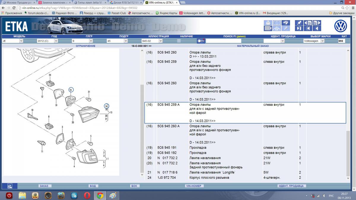
Task: Open the forum.skoda-cl... bookmark
Action: click(x=36, y=13)
